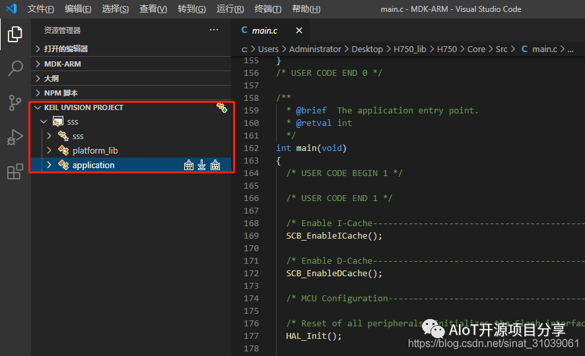
Task: Click the 'int main(void)' code line
Action: [x=311, y=148]
